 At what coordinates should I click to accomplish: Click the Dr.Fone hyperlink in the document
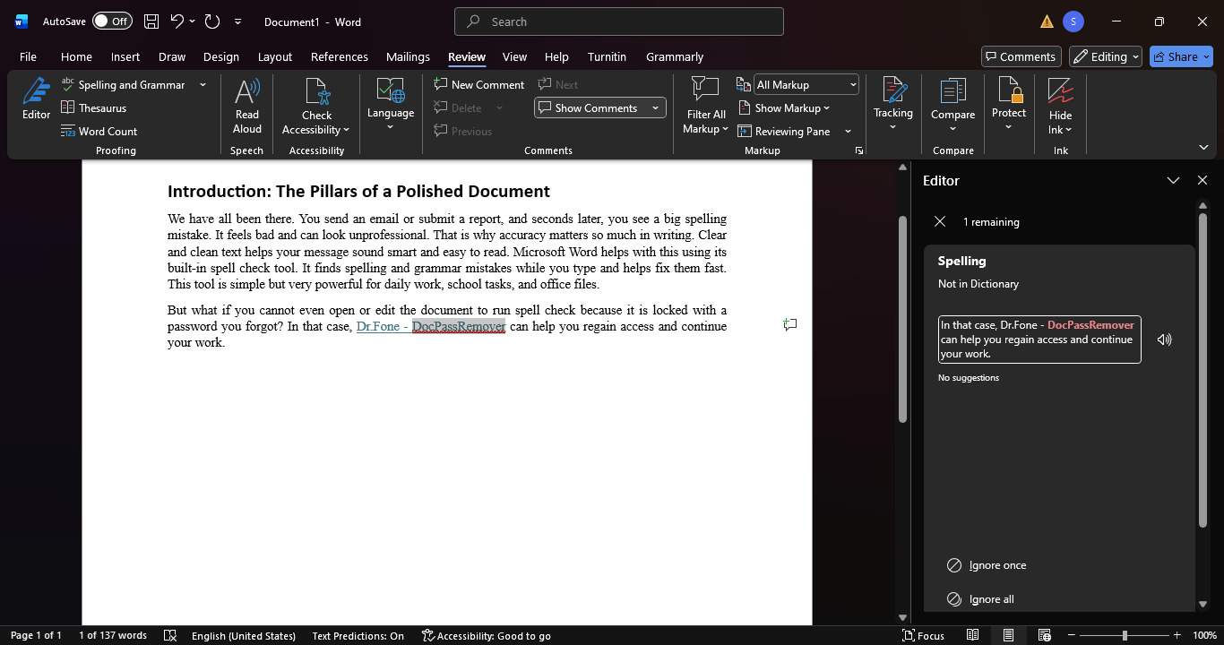coord(377,326)
